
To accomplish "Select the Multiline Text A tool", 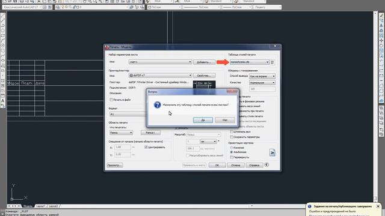I will 3,101.
